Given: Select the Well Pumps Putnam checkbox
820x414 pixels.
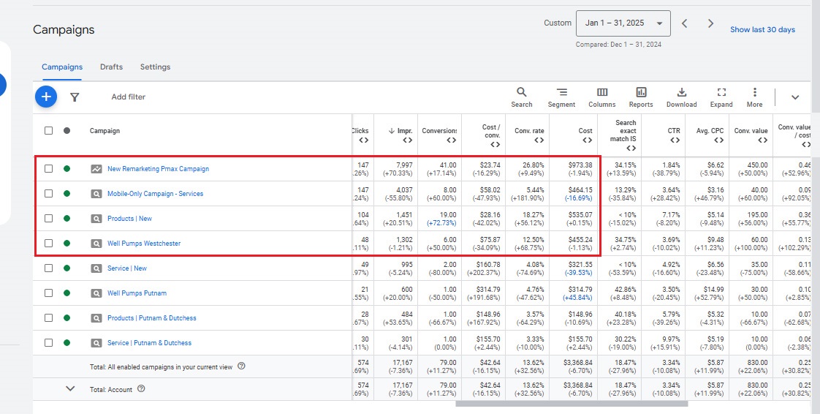Looking at the screenshot, I should (48, 293).
